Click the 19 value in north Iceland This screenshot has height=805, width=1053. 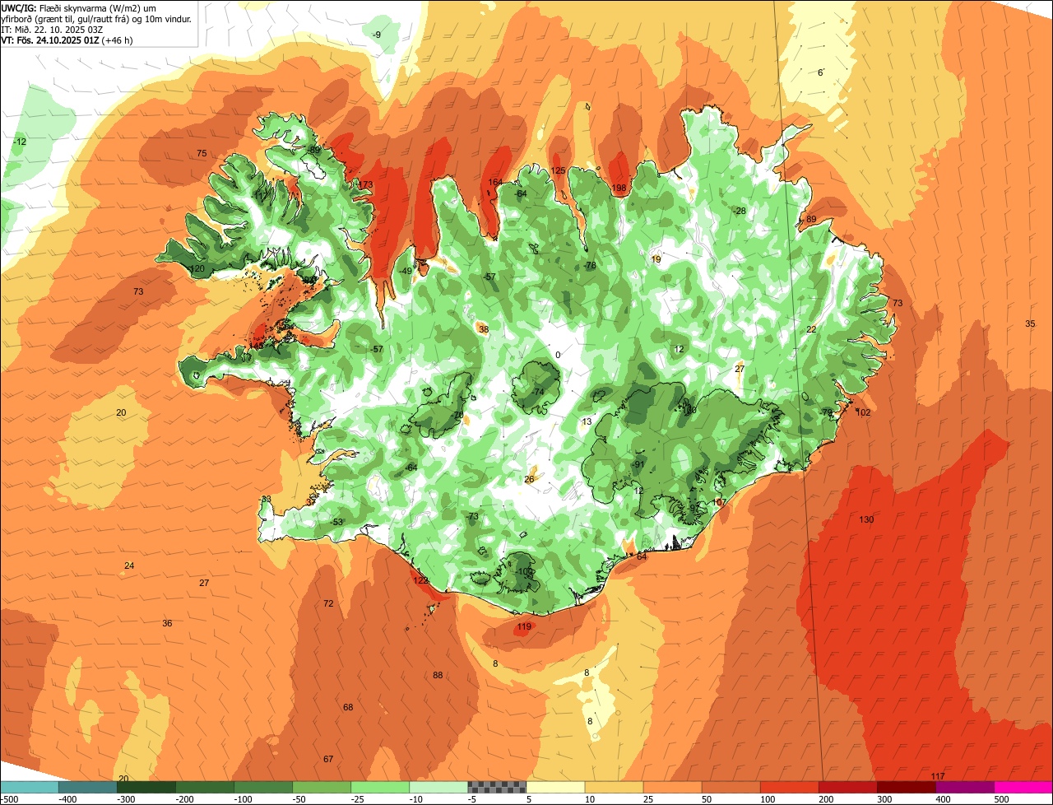656,259
